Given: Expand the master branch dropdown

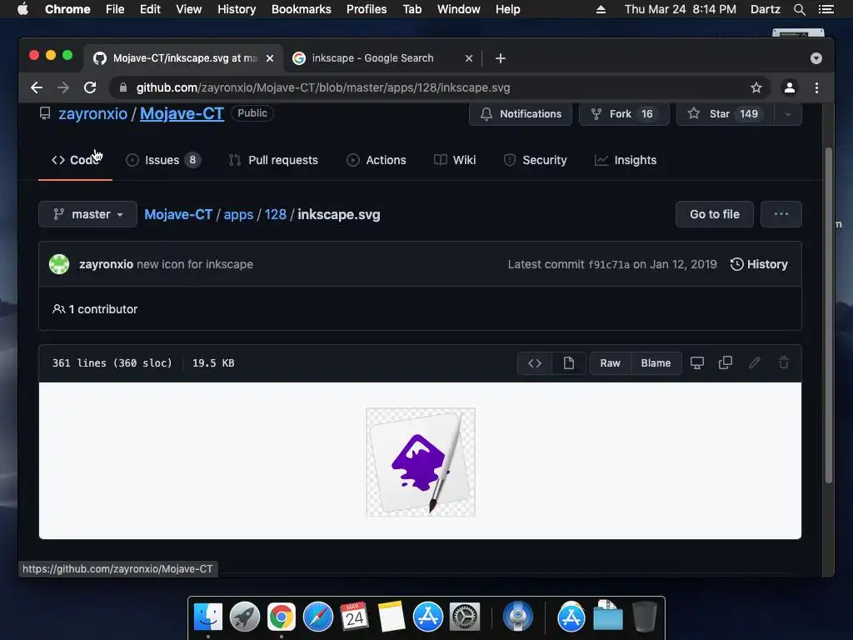Looking at the screenshot, I should (87, 214).
